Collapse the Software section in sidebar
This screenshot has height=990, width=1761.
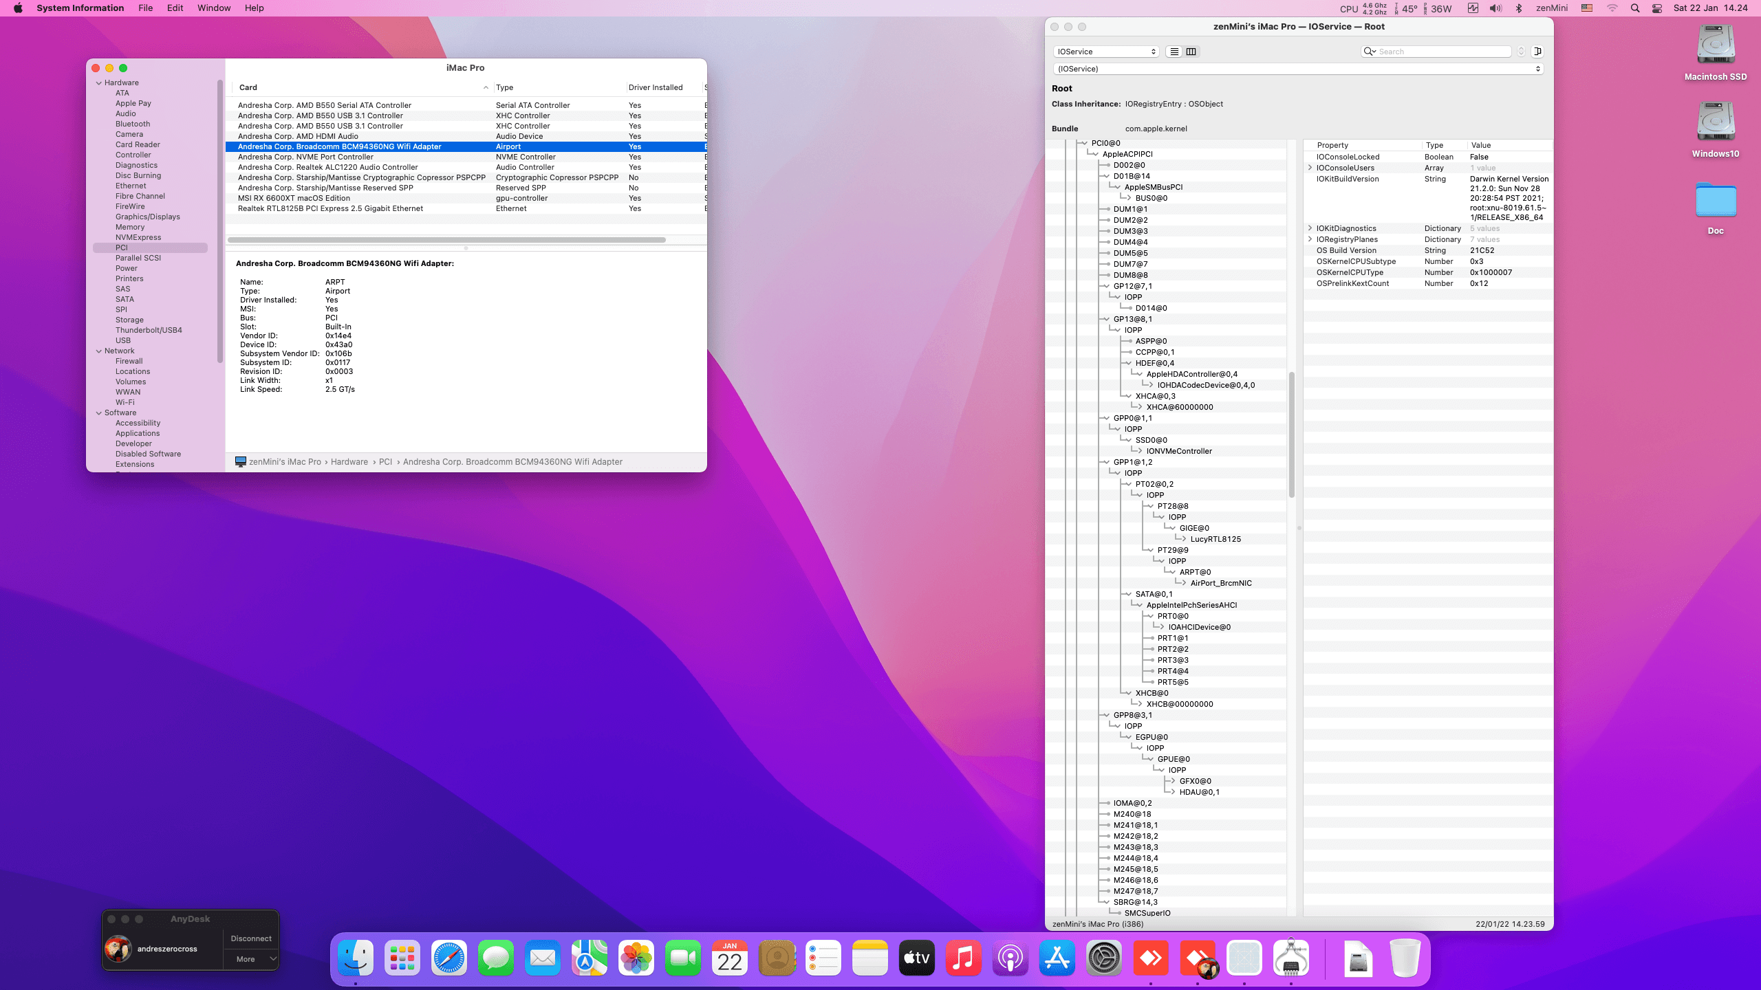99,413
